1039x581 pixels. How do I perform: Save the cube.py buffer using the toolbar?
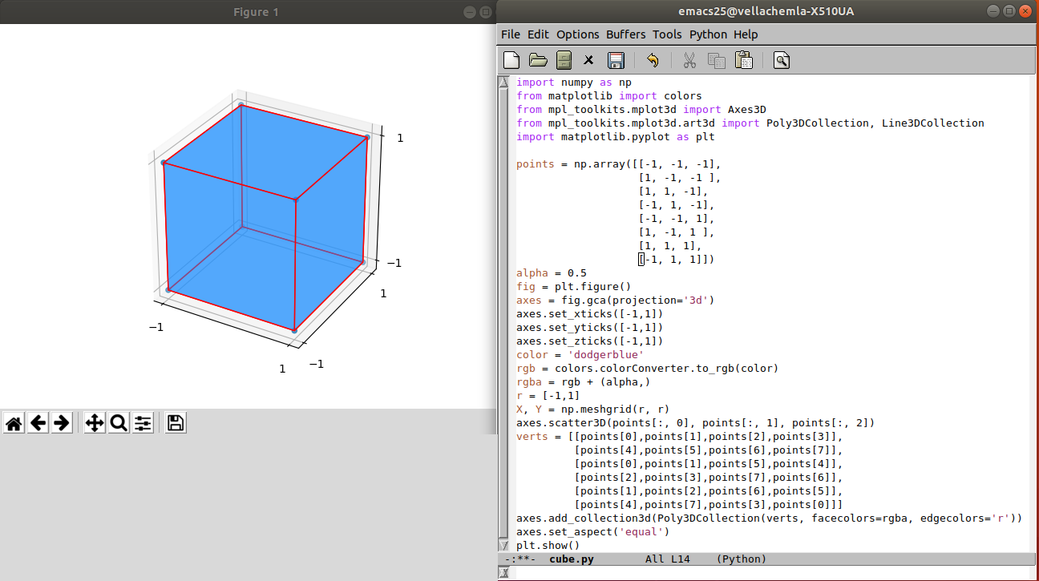(x=616, y=60)
